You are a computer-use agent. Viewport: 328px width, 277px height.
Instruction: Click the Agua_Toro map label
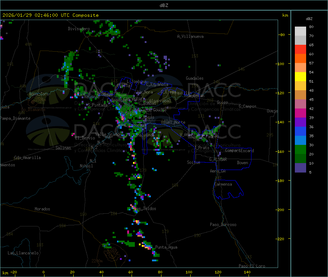(39, 94)
